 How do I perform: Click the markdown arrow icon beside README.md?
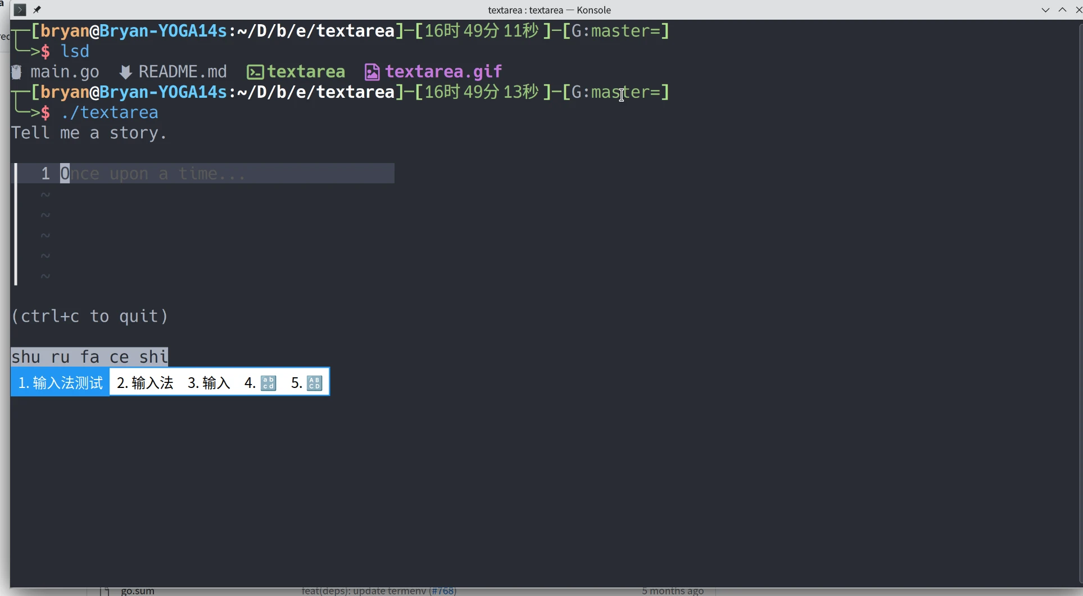125,72
